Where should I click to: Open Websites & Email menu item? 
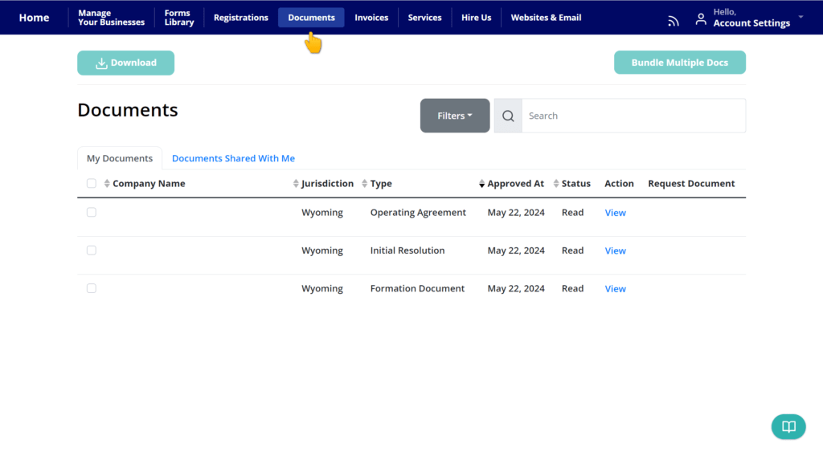(546, 18)
